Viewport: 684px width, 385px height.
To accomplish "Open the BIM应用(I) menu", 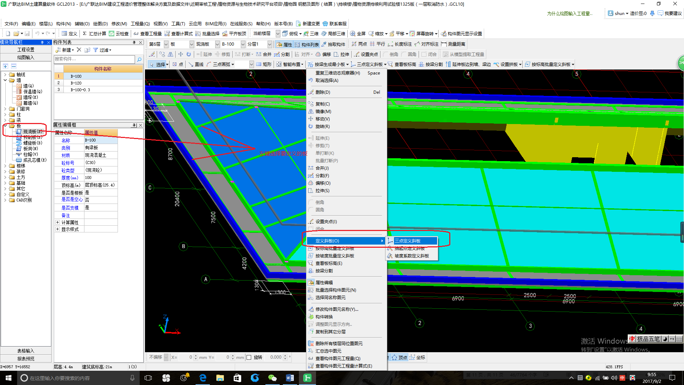I will [x=216, y=24].
